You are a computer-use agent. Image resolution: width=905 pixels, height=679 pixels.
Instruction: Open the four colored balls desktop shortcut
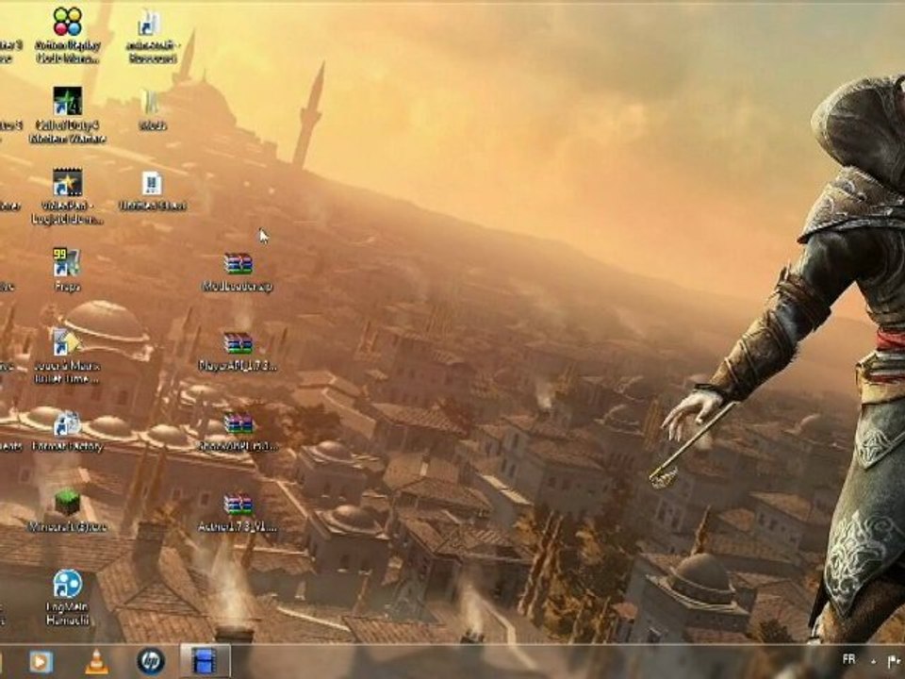coord(68,22)
